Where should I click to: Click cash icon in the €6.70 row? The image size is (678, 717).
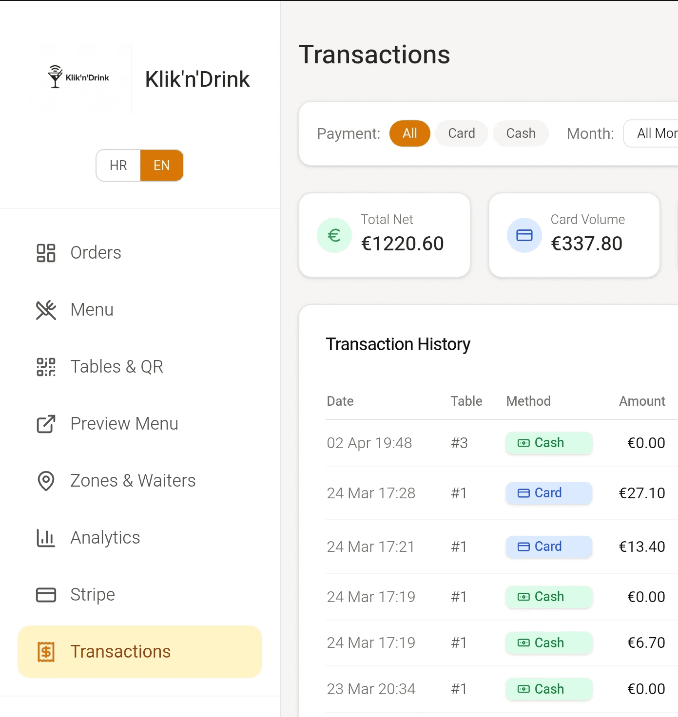point(523,642)
